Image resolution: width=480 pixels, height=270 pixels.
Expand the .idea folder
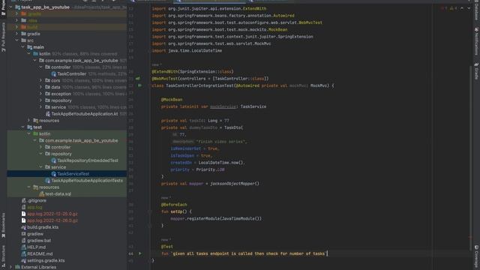click(17, 20)
